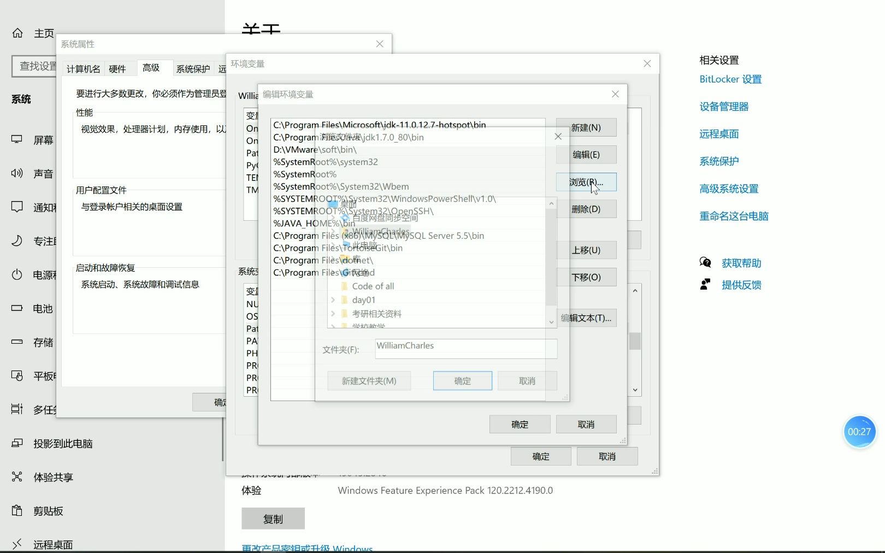Open 电池 battery settings icon
The image size is (885, 553).
point(16,308)
